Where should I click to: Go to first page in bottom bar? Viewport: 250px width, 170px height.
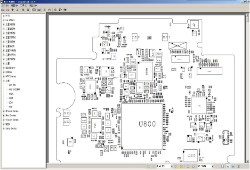(148, 167)
